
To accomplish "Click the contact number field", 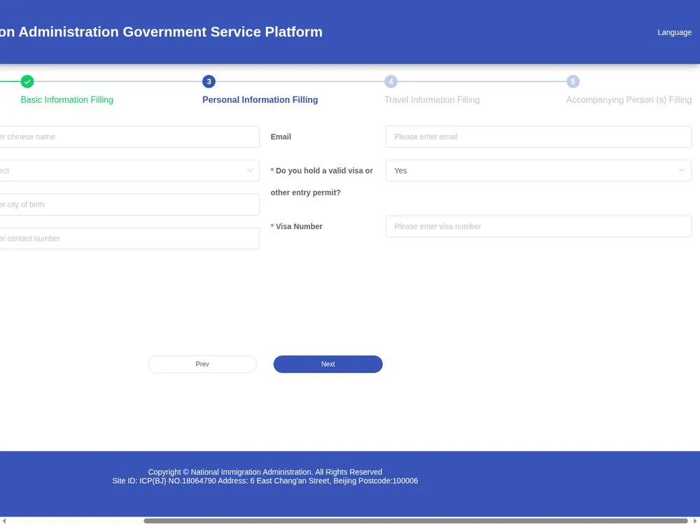I will click(x=129, y=239).
